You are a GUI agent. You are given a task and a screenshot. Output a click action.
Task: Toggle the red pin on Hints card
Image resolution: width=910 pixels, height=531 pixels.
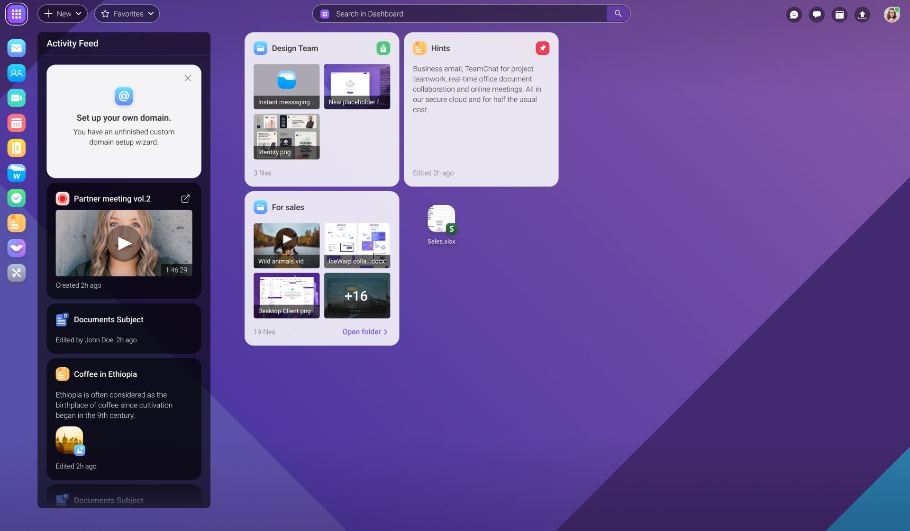pyautogui.click(x=542, y=48)
